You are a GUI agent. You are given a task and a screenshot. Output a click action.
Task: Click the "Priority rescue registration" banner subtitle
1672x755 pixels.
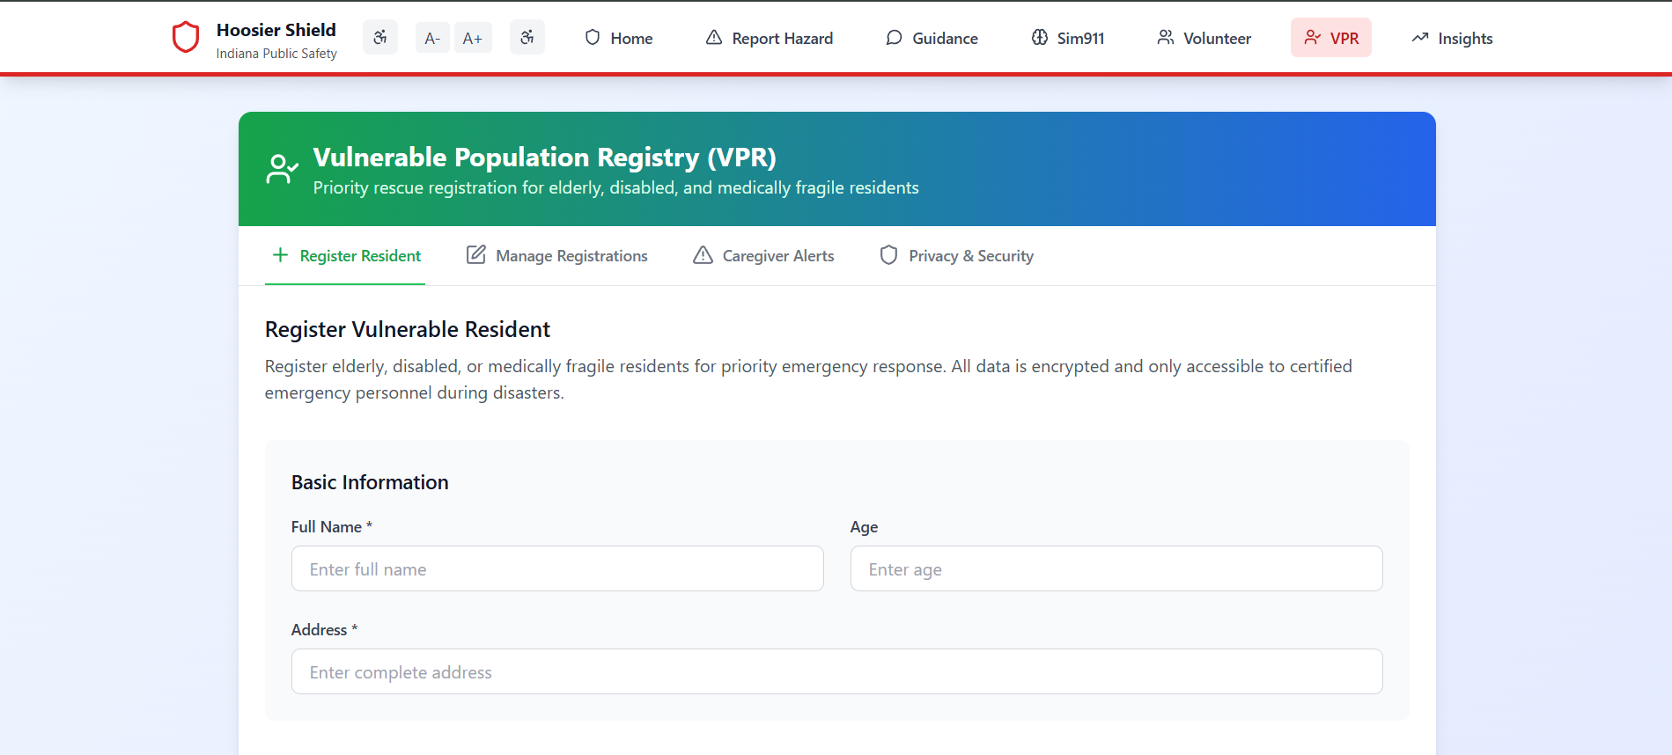tap(616, 187)
